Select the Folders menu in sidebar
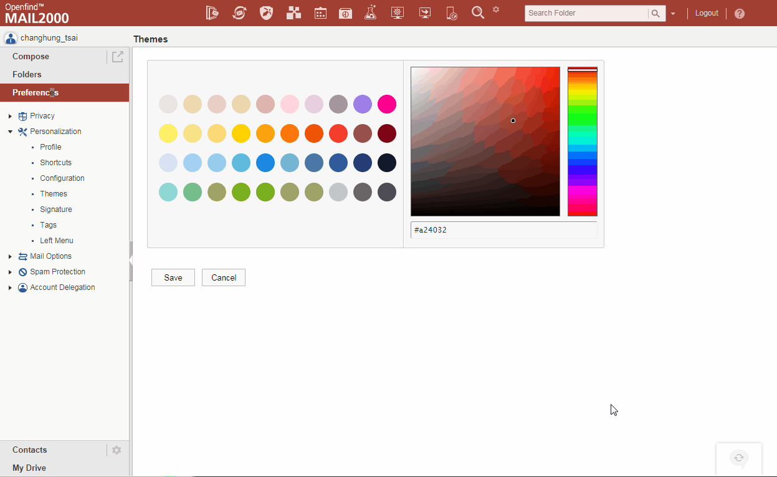Image resolution: width=777 pixels, height=477 pixels. [x=27, y=75]
